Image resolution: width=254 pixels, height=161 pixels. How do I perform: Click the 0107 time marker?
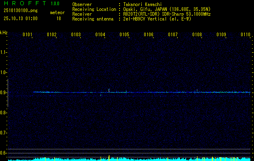pyautogui.click(x=173, y=35)
